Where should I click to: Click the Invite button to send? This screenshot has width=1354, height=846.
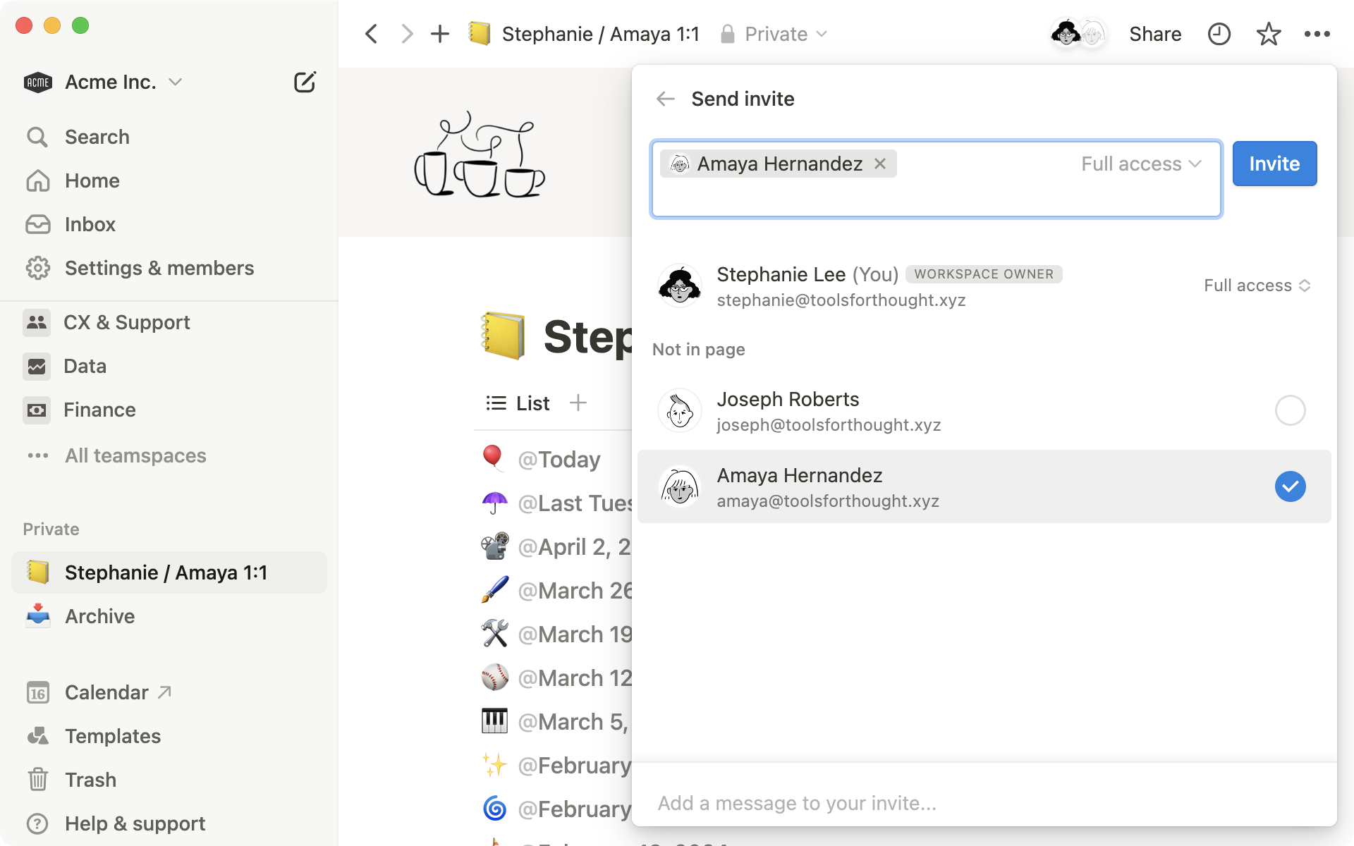1273,163
